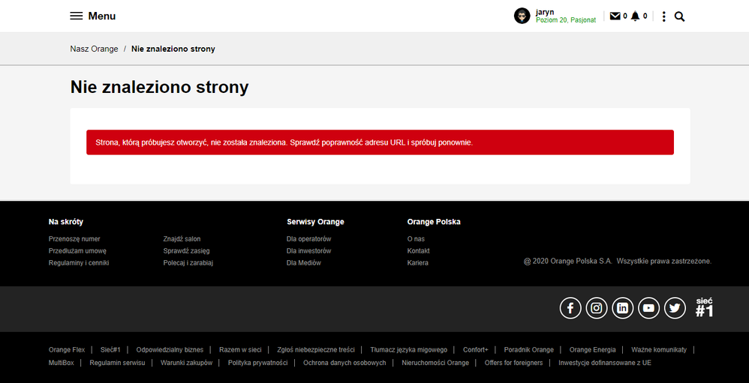Click the search magnifier icon

(x=679, y=16)
